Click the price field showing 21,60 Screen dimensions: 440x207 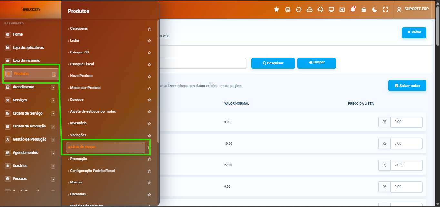pyautogui.click(x=406, y=165)
